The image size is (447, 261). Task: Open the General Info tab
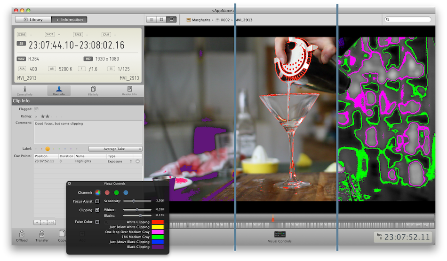[24, 91]
